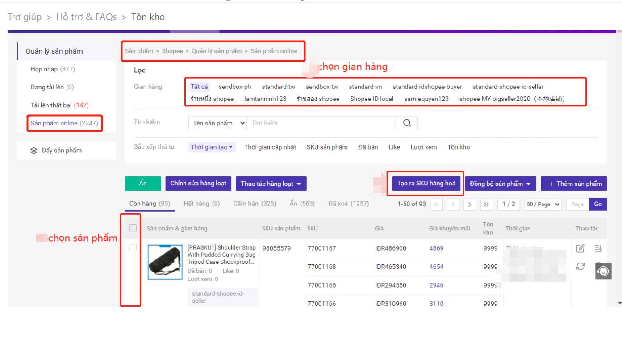Click the Tạo ra SKU hàng hoá button

[426, 184]
